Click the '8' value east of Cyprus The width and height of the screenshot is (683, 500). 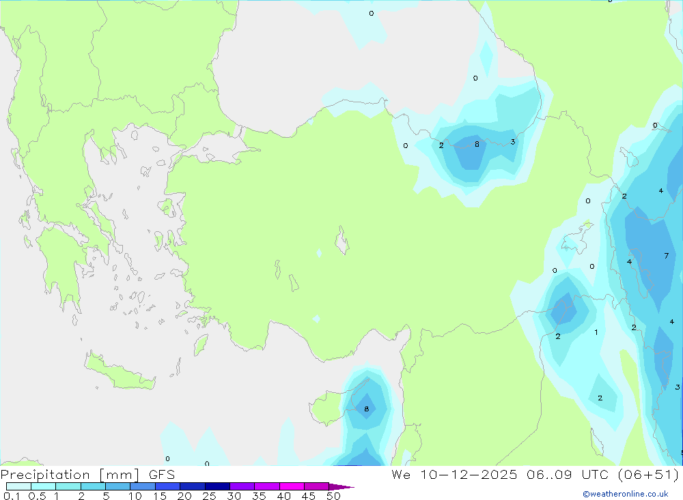[366, 409]
